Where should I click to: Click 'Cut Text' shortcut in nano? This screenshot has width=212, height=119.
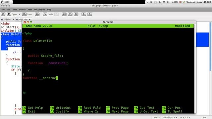(147, 108)
